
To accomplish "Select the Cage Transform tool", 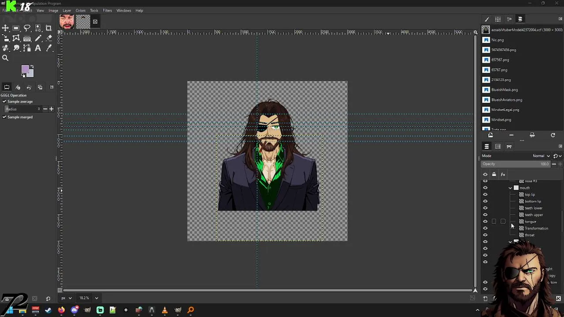I will coord(16,38).
